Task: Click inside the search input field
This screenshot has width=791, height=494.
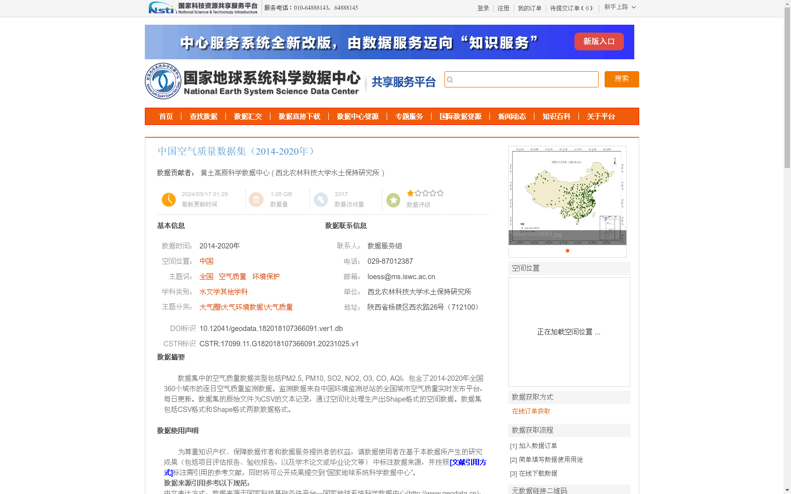Action: (524, 79)
